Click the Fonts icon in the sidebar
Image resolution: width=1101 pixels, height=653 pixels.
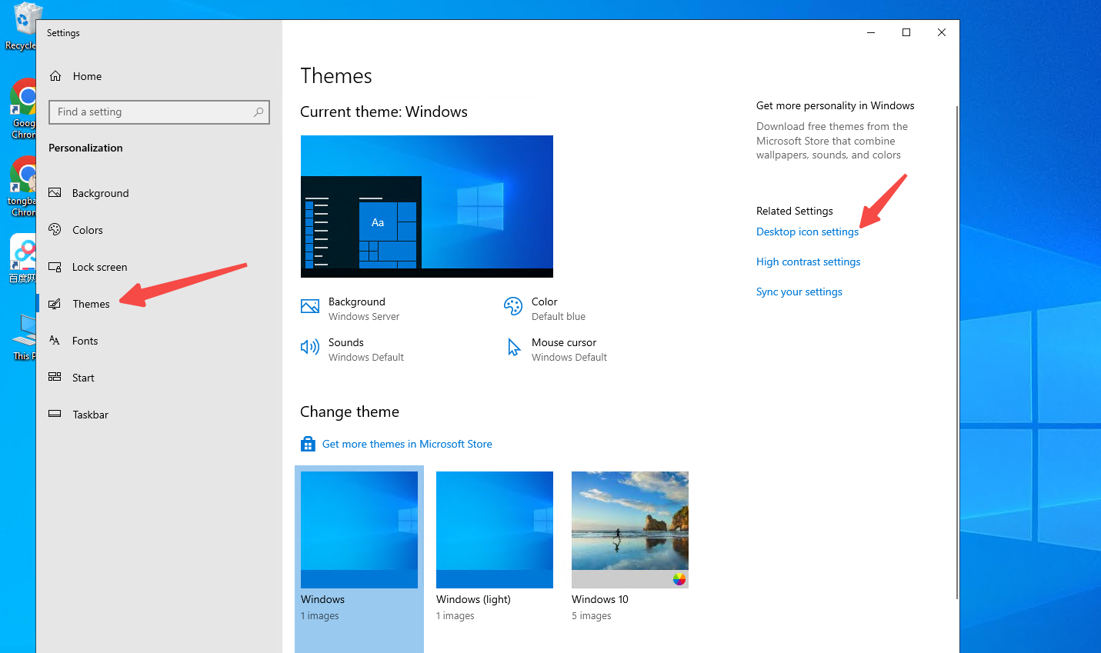tap(55, 340)
